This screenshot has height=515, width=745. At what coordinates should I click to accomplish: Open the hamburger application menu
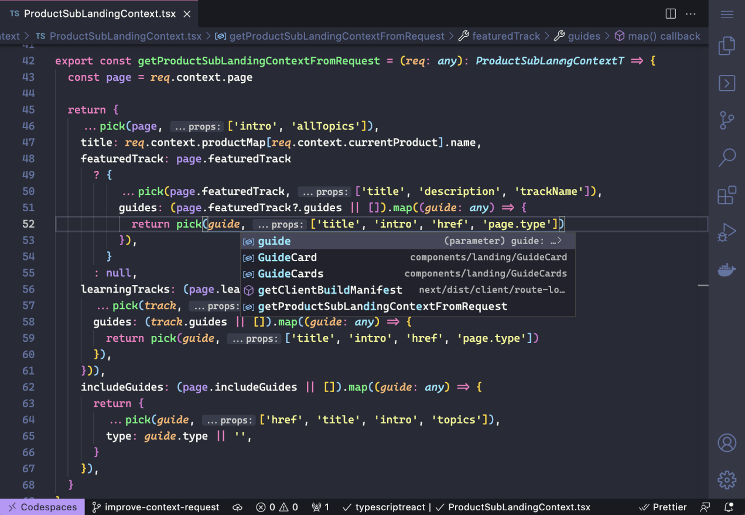tap(727, 14)
